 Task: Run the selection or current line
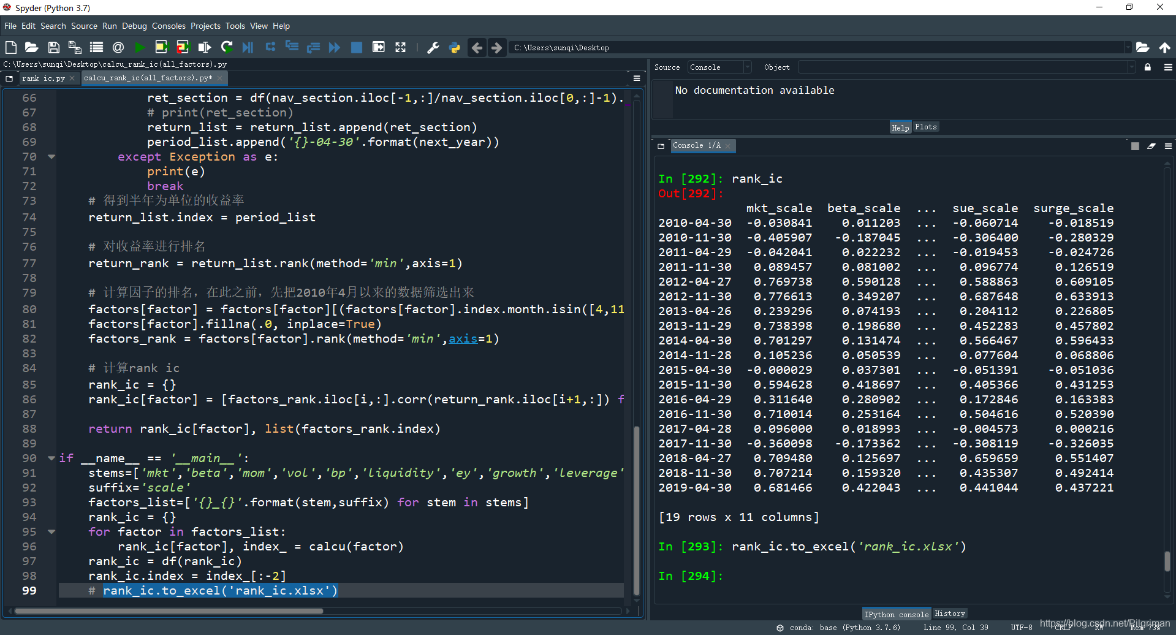(x=205, y=47)
